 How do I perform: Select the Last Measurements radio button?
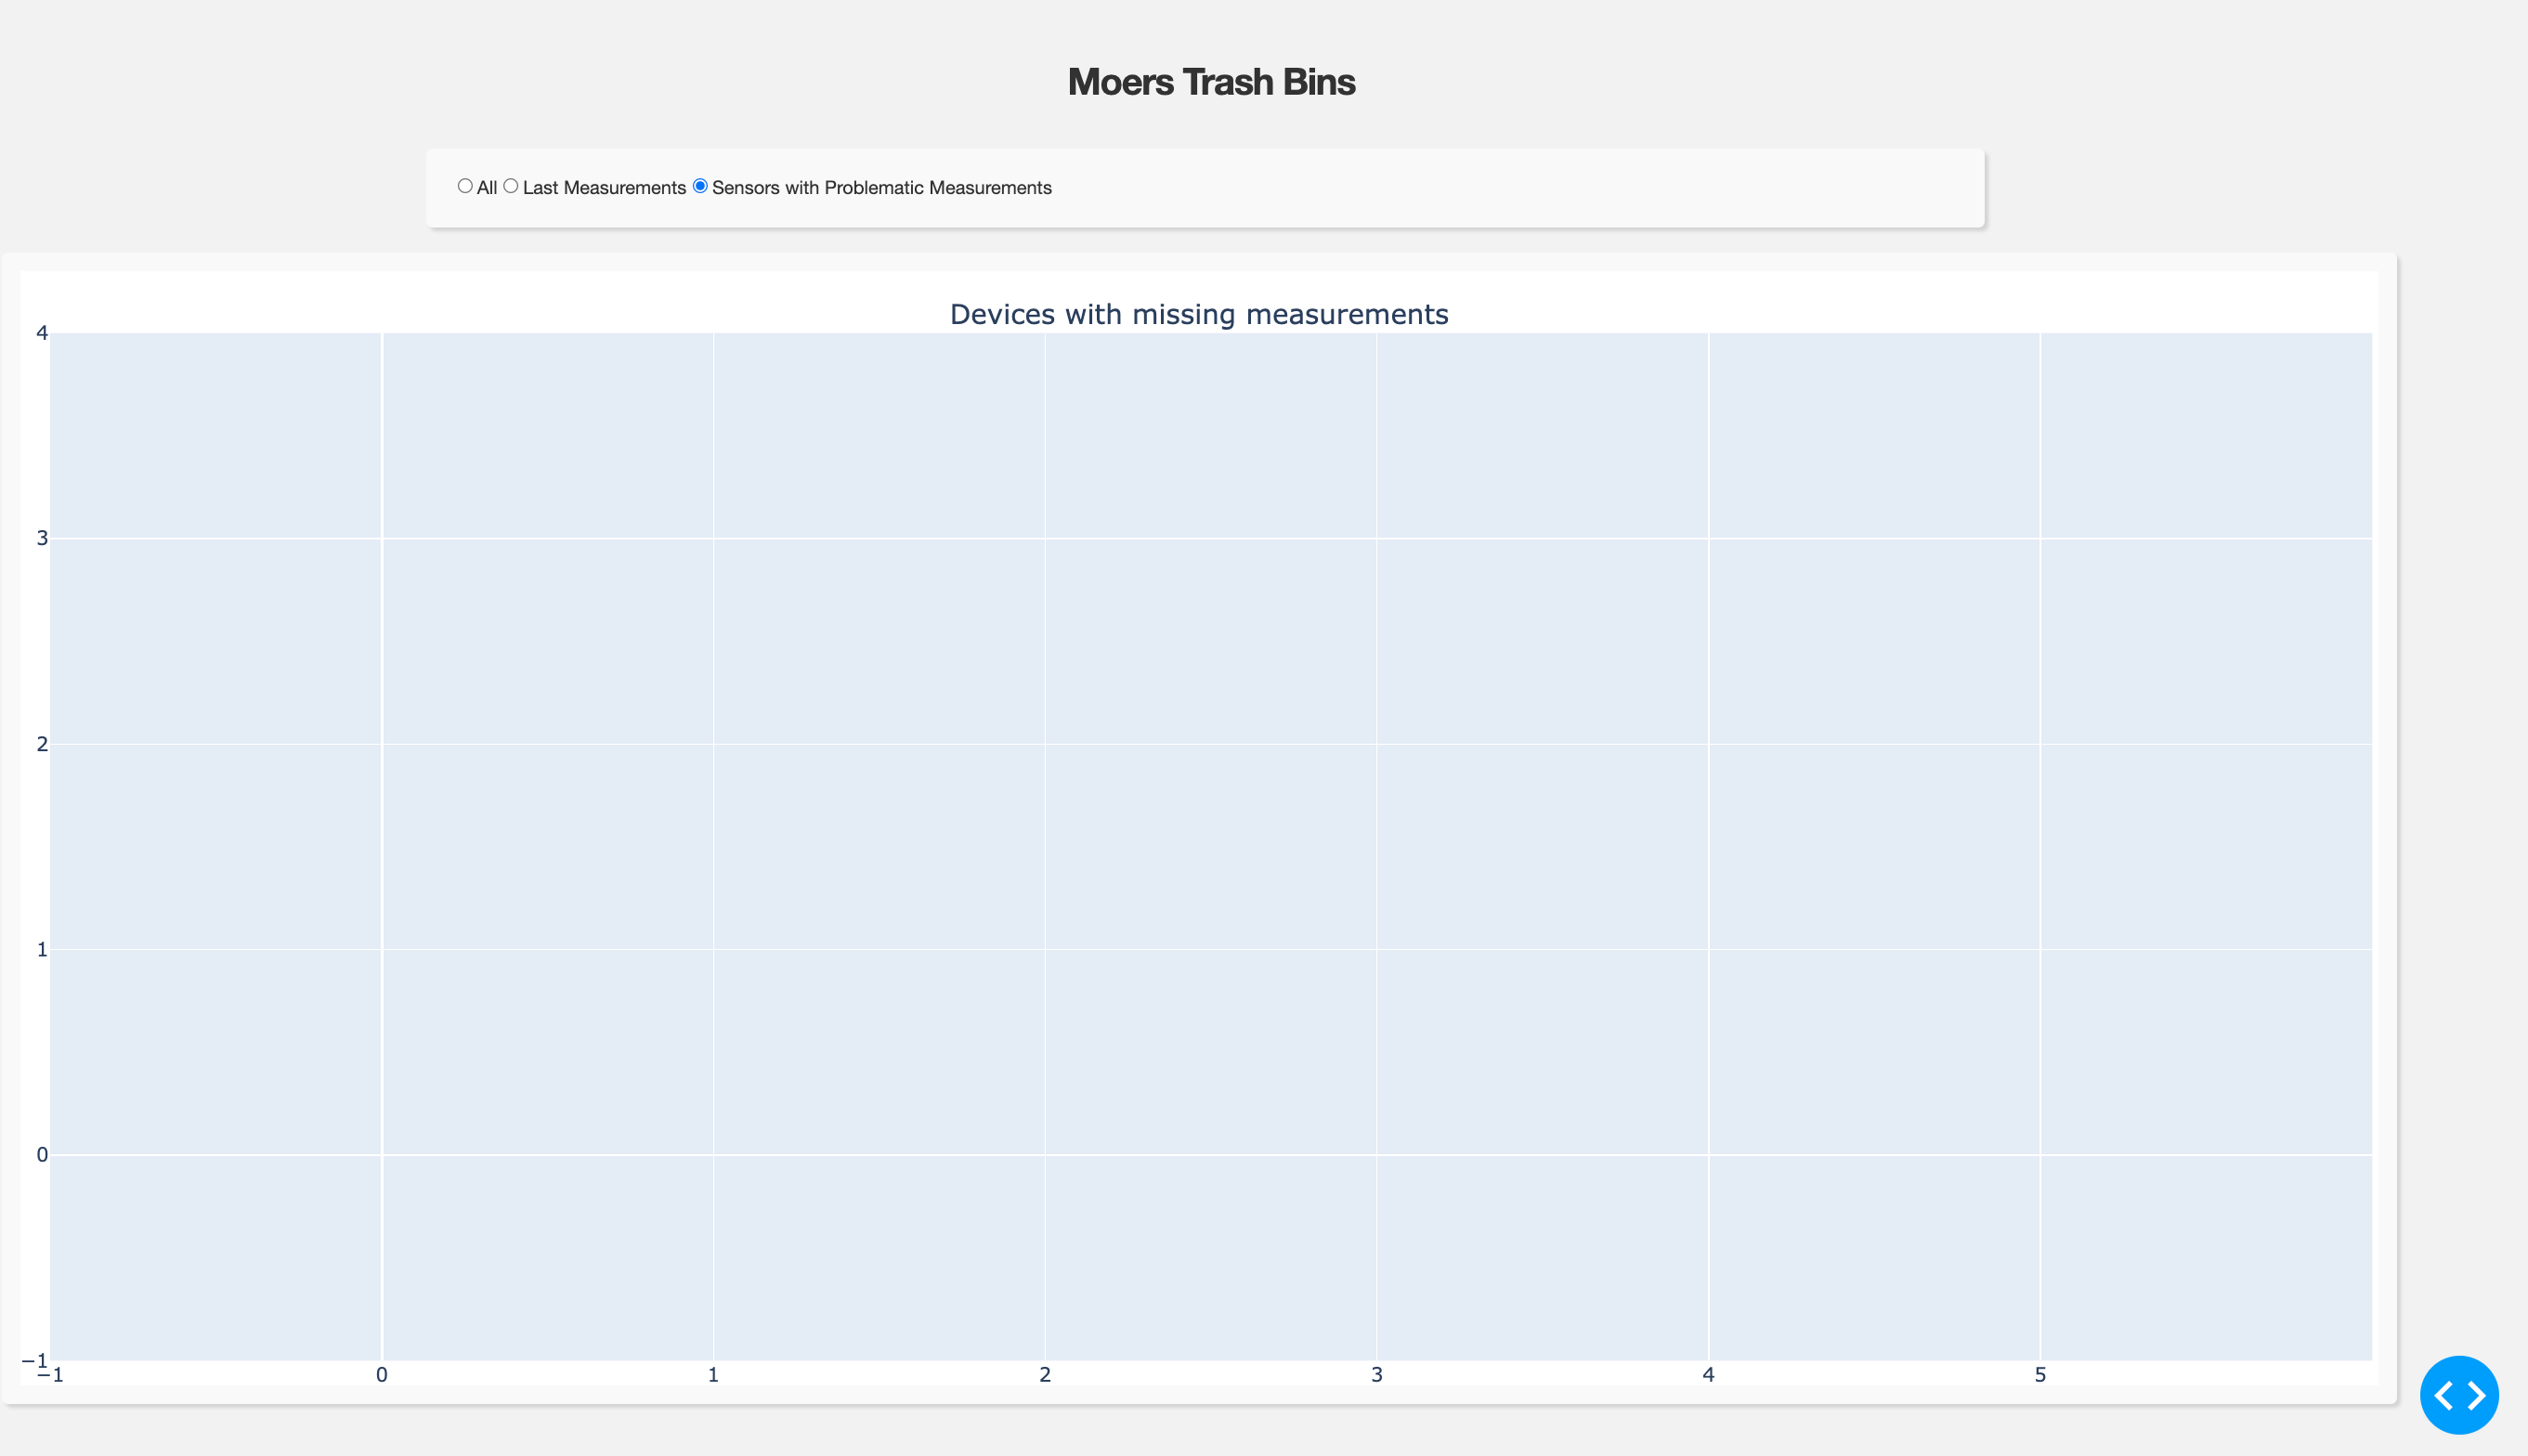511,186
